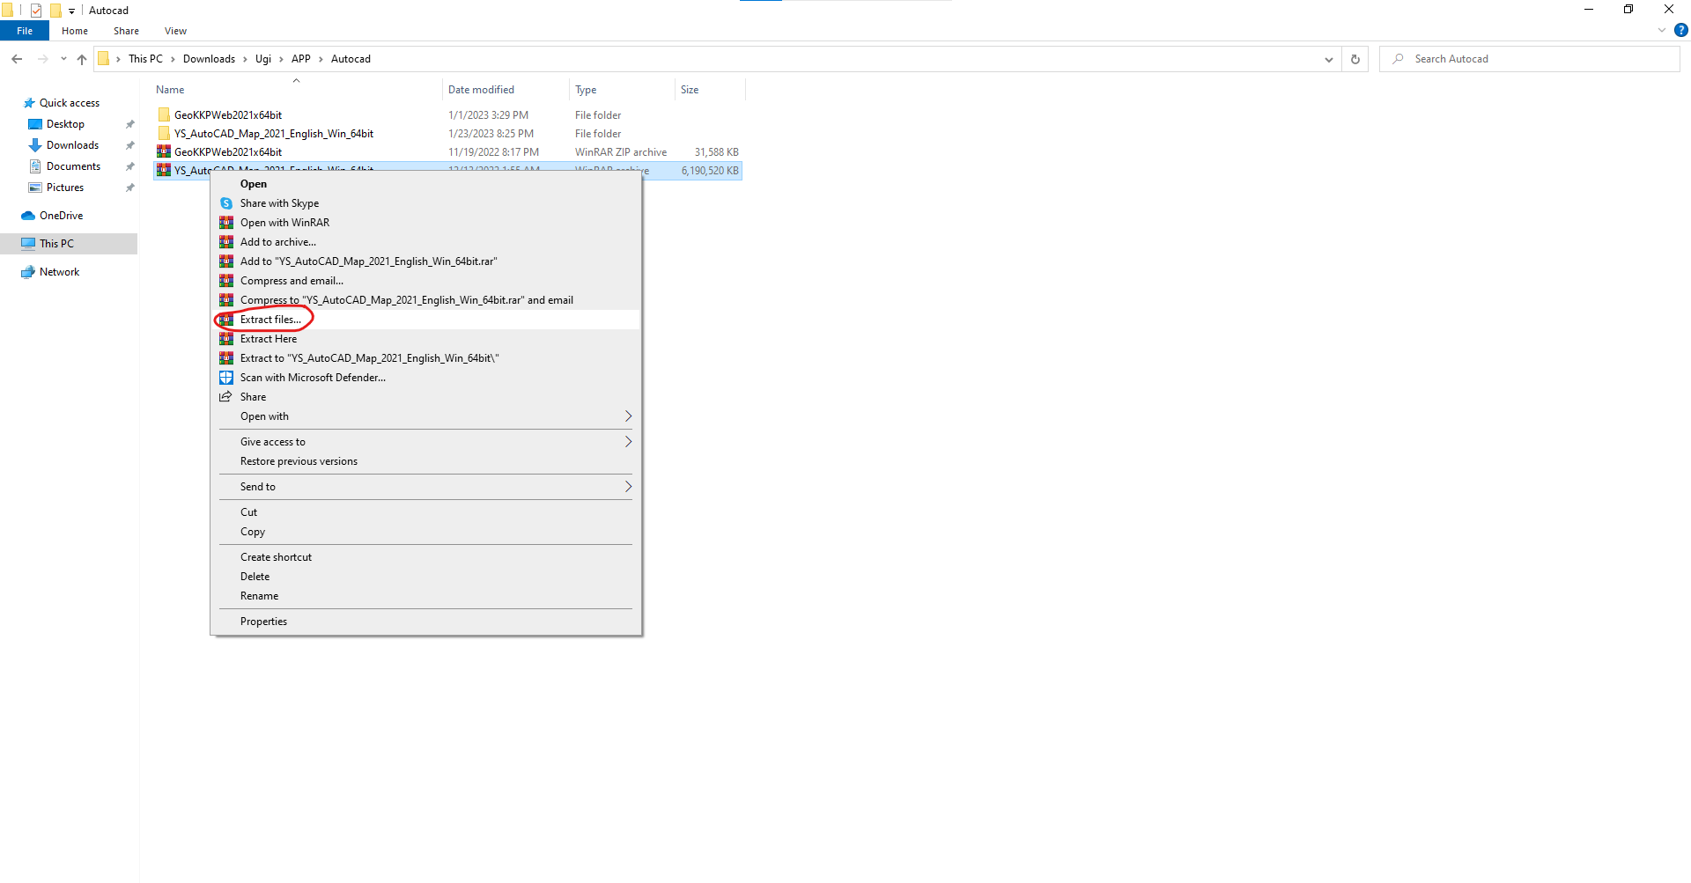This screenshot has height=883, width=1691.
Task: Choose Delete in the context menu
Action: point(427,577)
